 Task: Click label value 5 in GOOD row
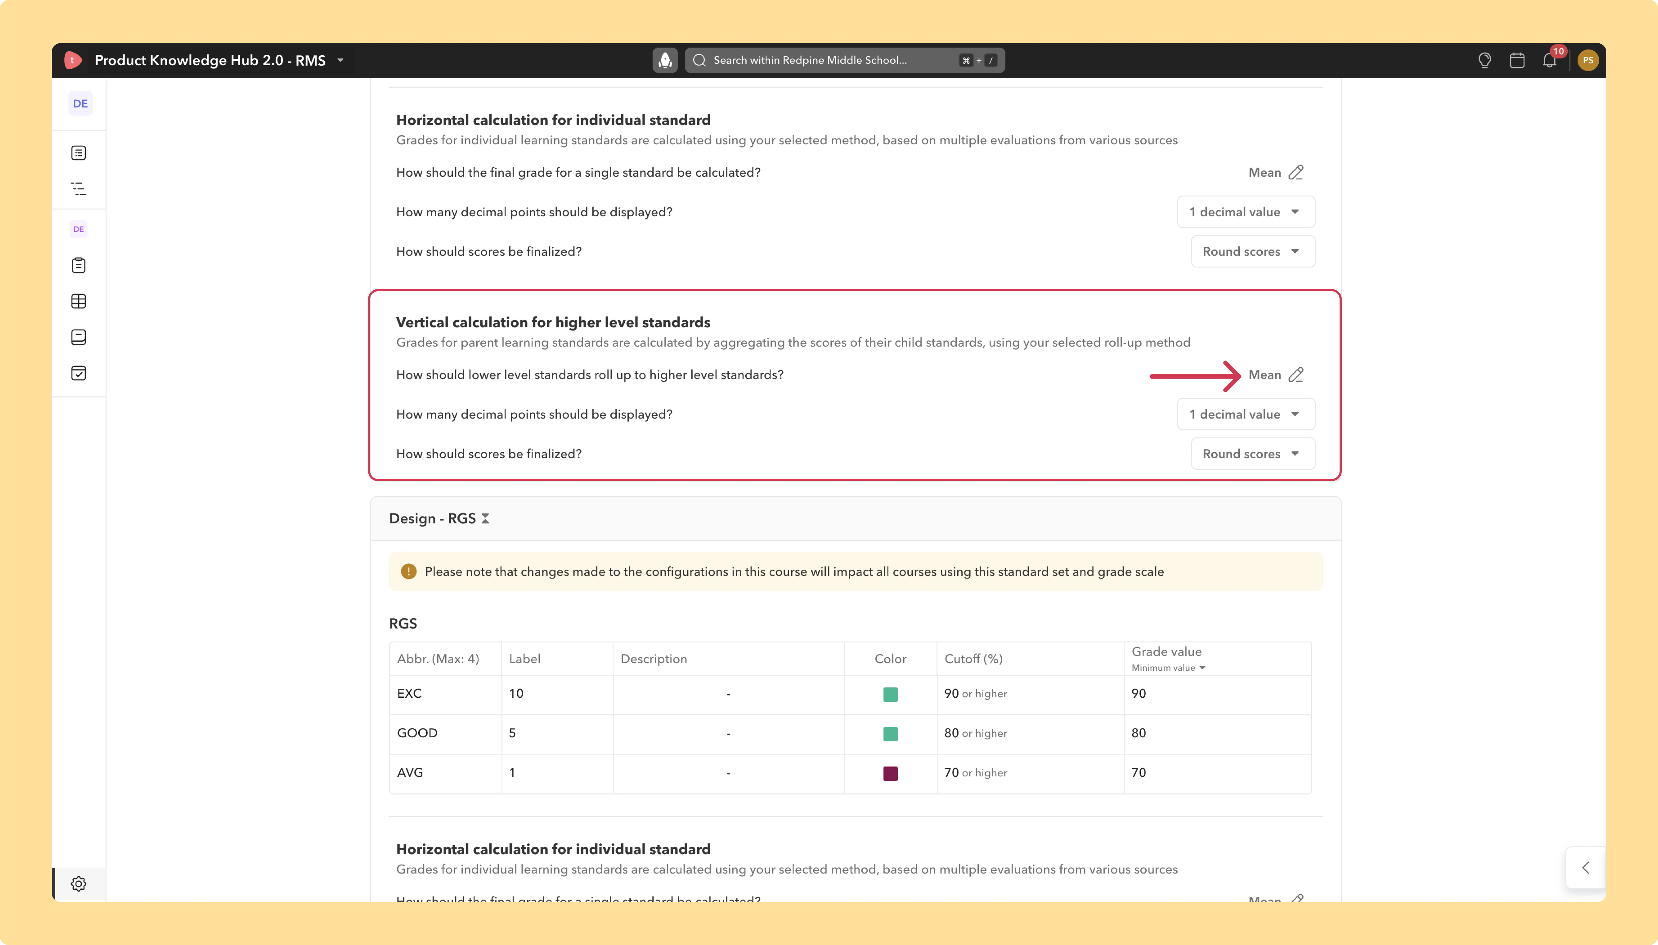pos(512,733)
